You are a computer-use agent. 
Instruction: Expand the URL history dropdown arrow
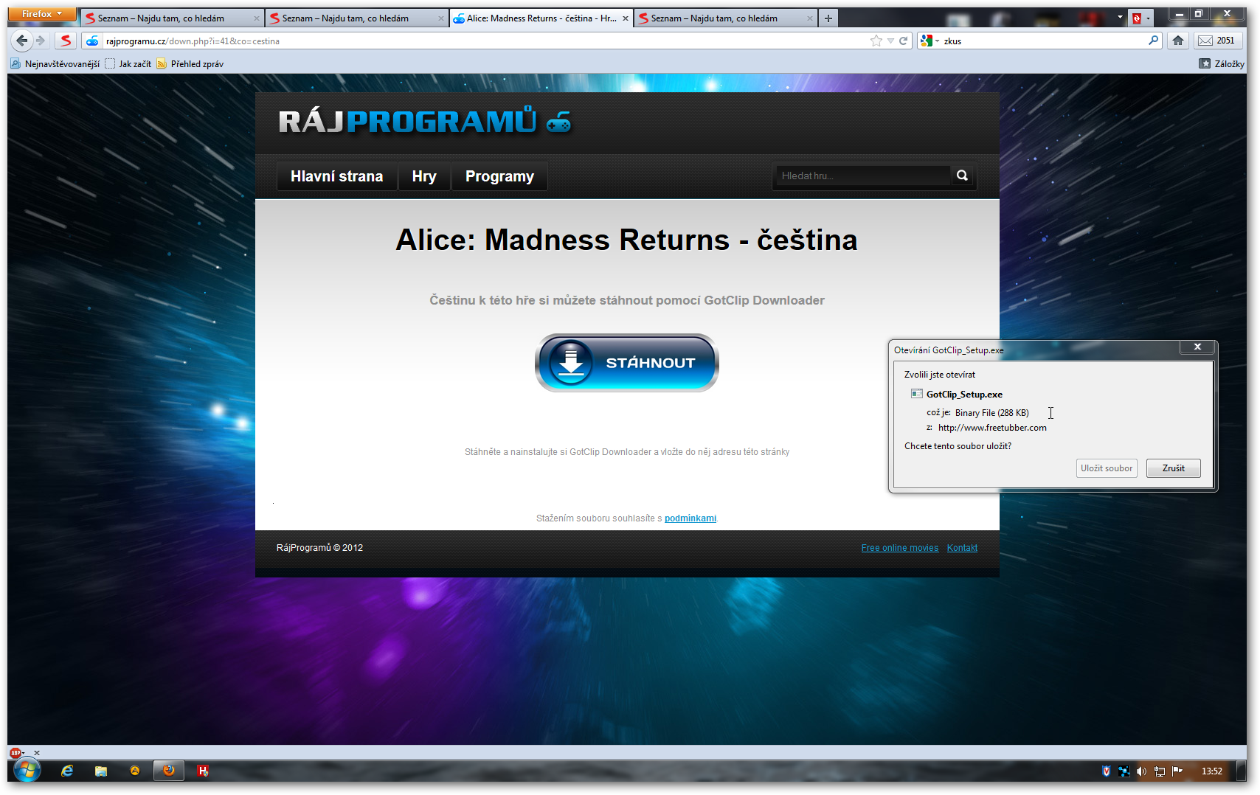point(890,41)
